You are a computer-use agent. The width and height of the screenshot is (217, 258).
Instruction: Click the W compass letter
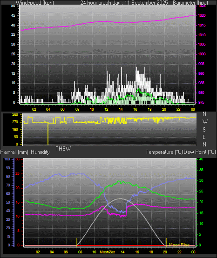pos(205,122)
